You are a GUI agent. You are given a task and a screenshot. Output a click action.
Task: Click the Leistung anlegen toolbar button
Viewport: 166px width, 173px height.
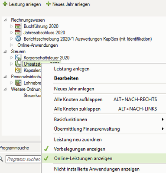click(22, 4)
